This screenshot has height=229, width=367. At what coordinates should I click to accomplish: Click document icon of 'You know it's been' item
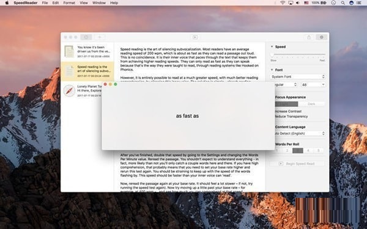69,51
